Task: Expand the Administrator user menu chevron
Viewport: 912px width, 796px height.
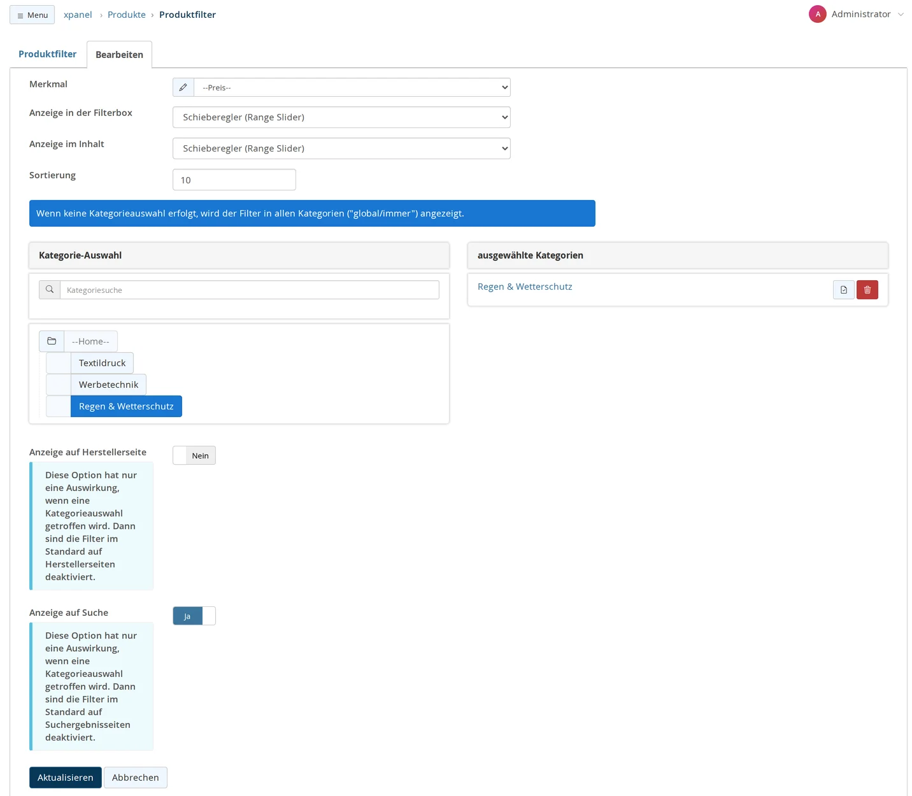Action: 901,15
